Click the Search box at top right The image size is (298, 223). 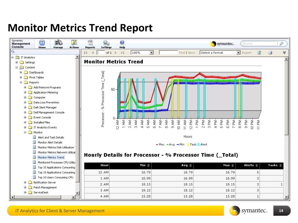pyautogui.click(x=260, y=44)
